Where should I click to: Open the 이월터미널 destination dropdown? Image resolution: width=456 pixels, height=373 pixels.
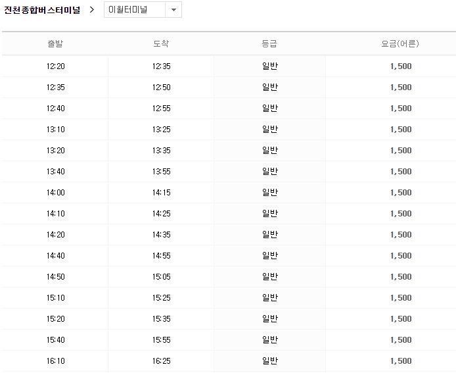[x=135, y=10]
